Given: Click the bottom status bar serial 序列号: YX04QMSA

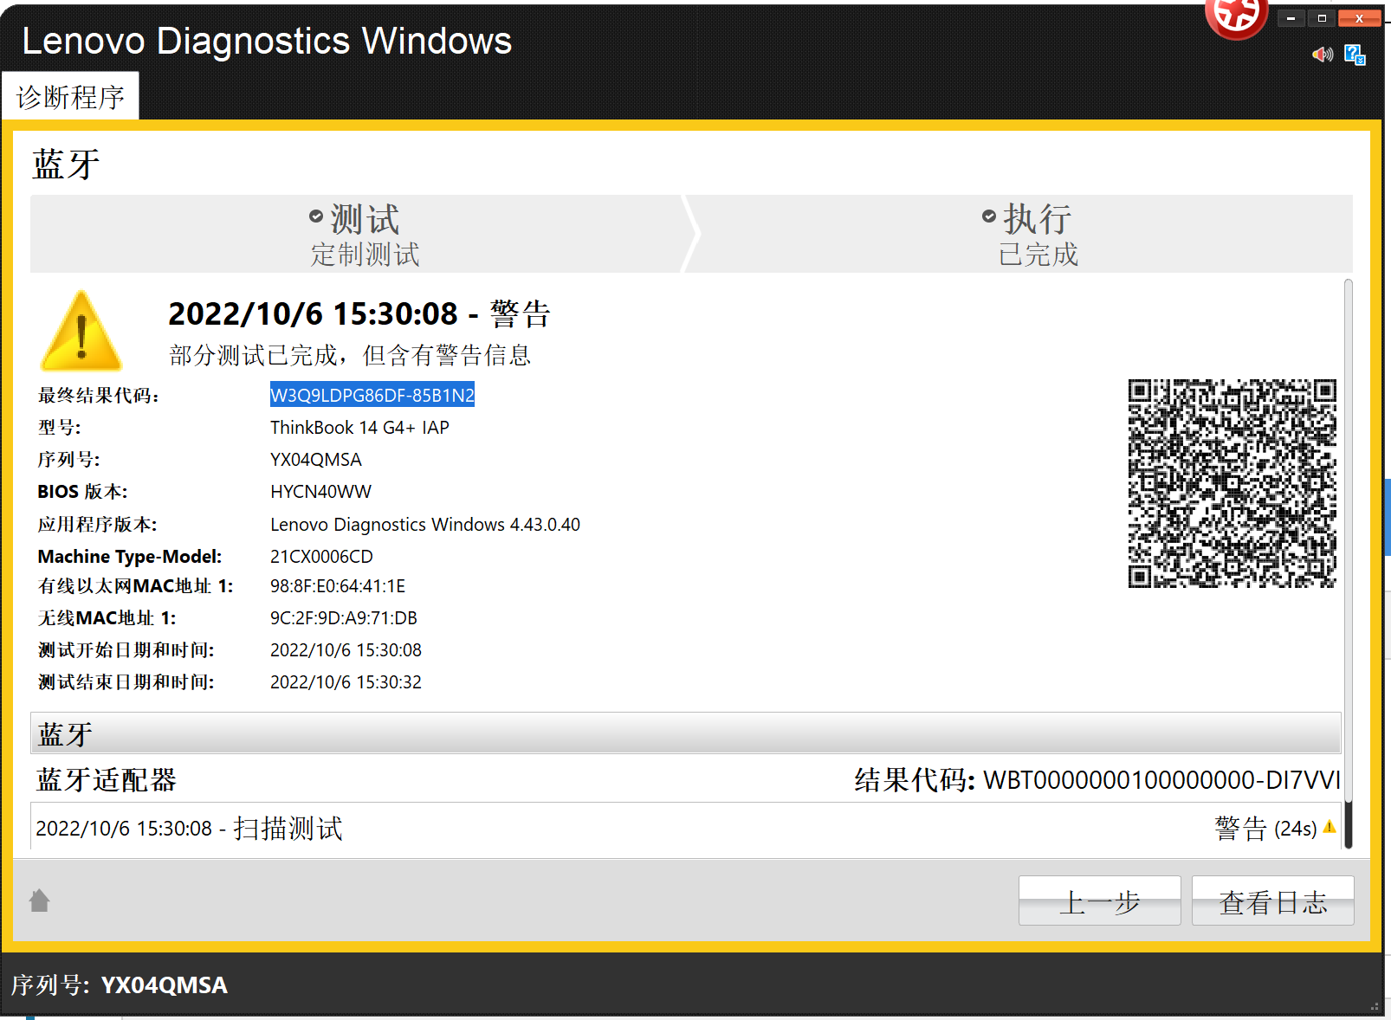Looking at the screenshot, I should coord(120,984).
